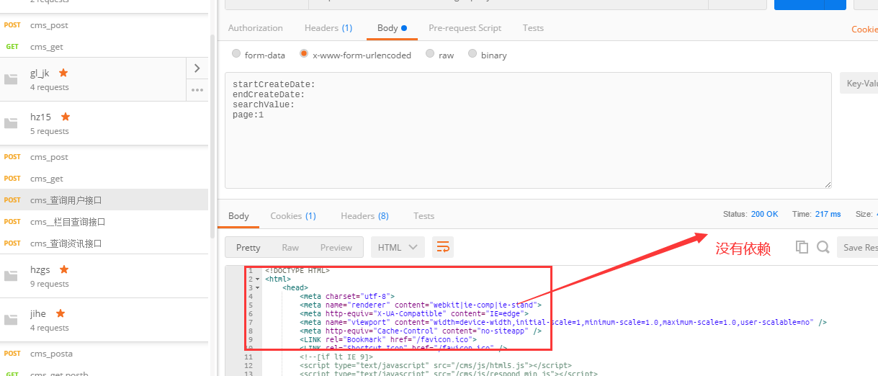The width and height of the screenshot is (878, 376).
Task: Open cms_post request under hz15
Action: [x=104, y=157]
